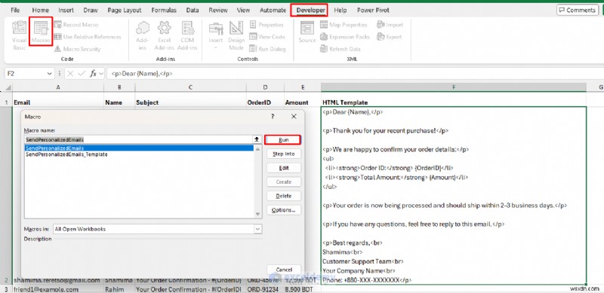Confirm the formula bar entry
This screenshot has height=293, width=604.
(x=82, y=74)
